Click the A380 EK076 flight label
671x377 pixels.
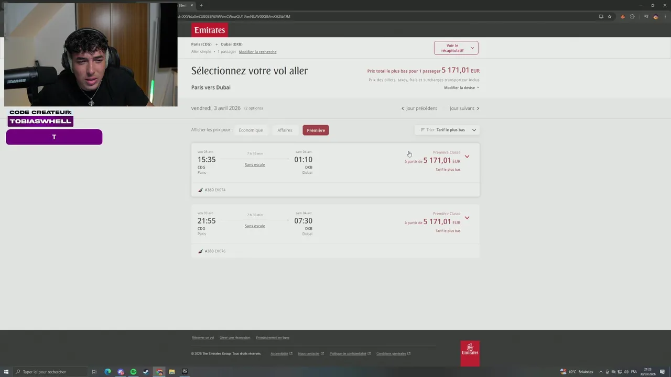coord(212,251)
